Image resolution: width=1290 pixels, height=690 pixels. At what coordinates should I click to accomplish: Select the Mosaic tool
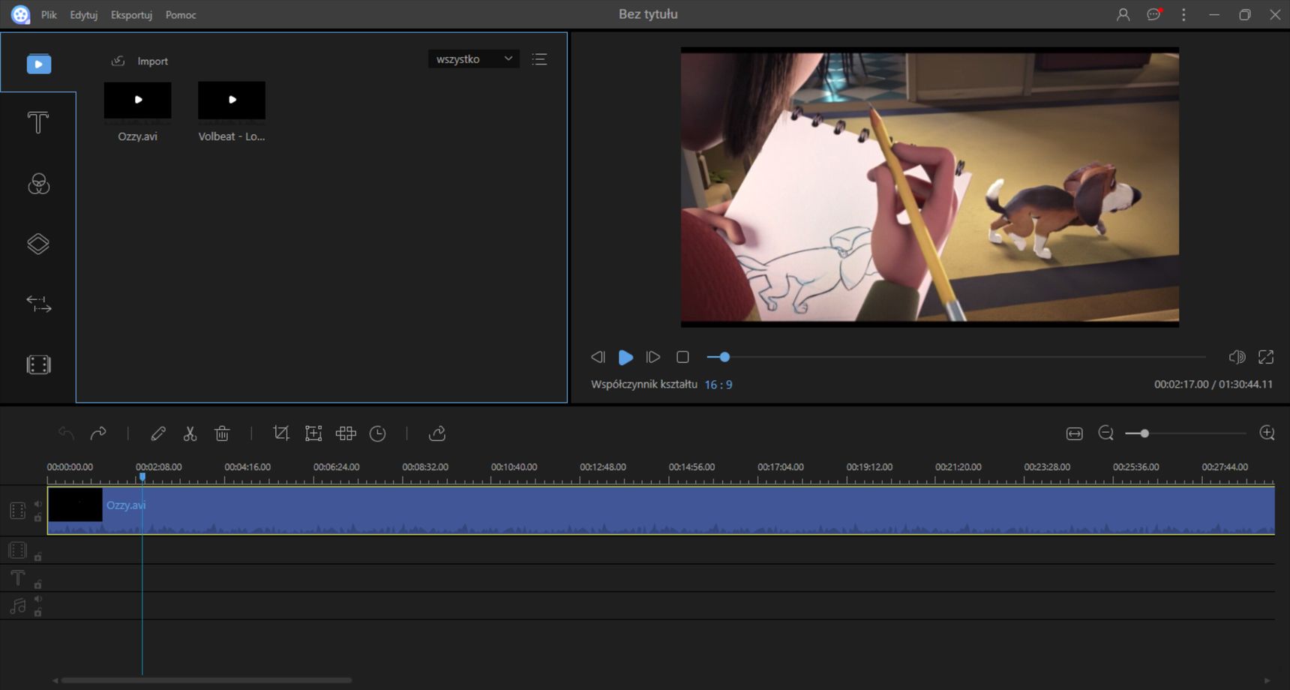coord(346,433)
